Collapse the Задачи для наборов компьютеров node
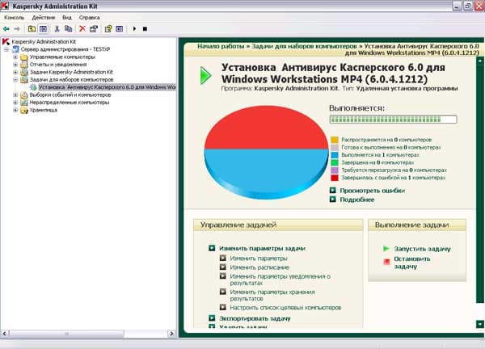Viewport: 485px width, 349px height. pyautogui.click(x=15, y=79)
